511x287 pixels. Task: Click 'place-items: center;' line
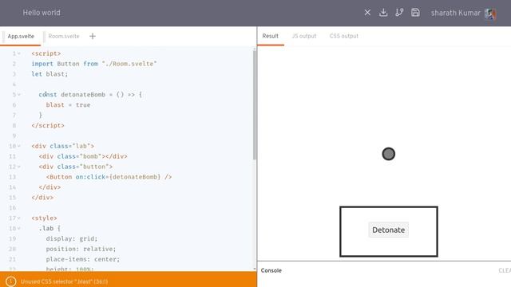coord(83,259)
